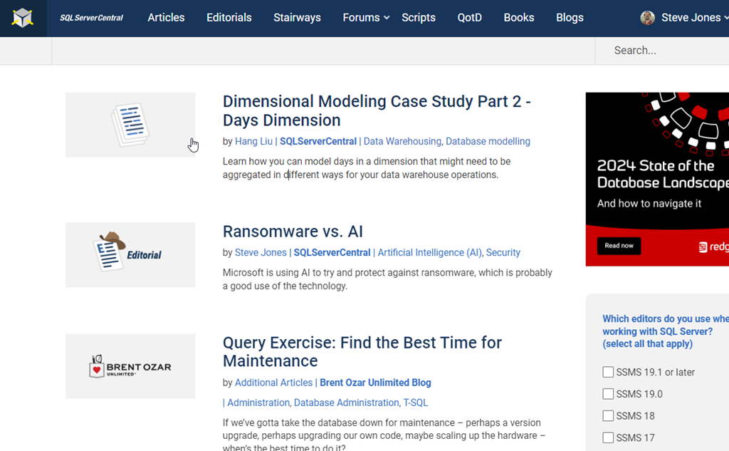
Task: Open the QotD page
Action: (x=469, y=18)
